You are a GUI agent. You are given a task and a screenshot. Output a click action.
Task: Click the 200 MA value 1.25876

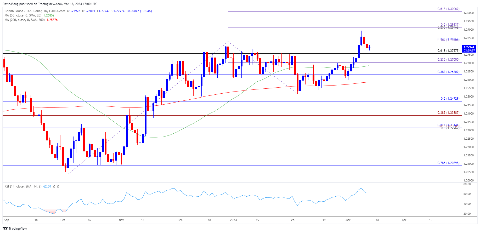52,20
